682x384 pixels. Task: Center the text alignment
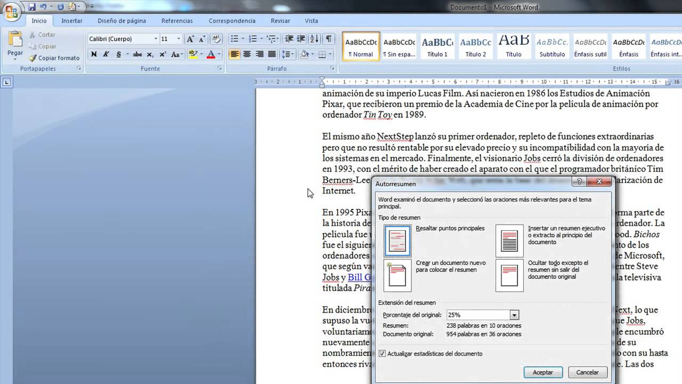tap(247, 54)
